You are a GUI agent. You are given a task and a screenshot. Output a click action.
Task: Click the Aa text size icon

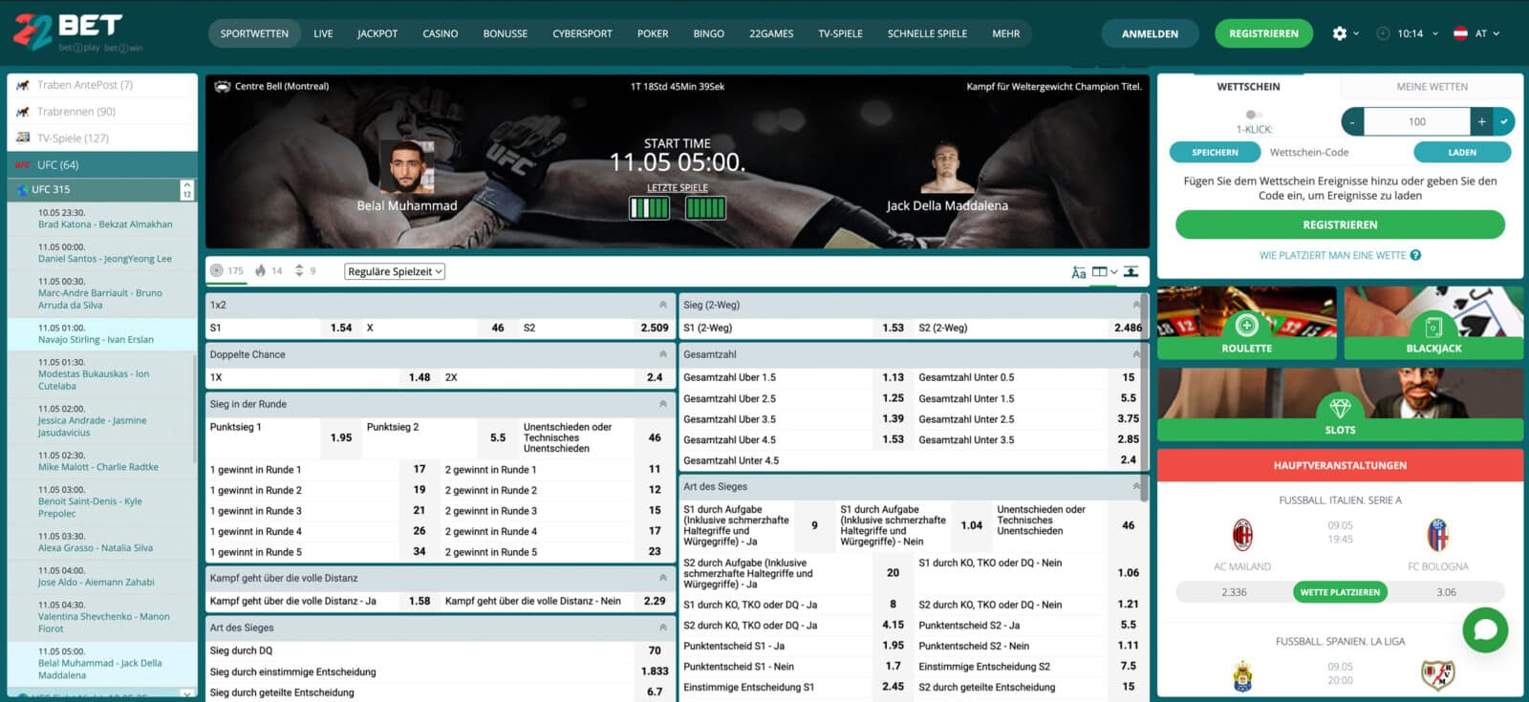click(x=1078, y=272)
